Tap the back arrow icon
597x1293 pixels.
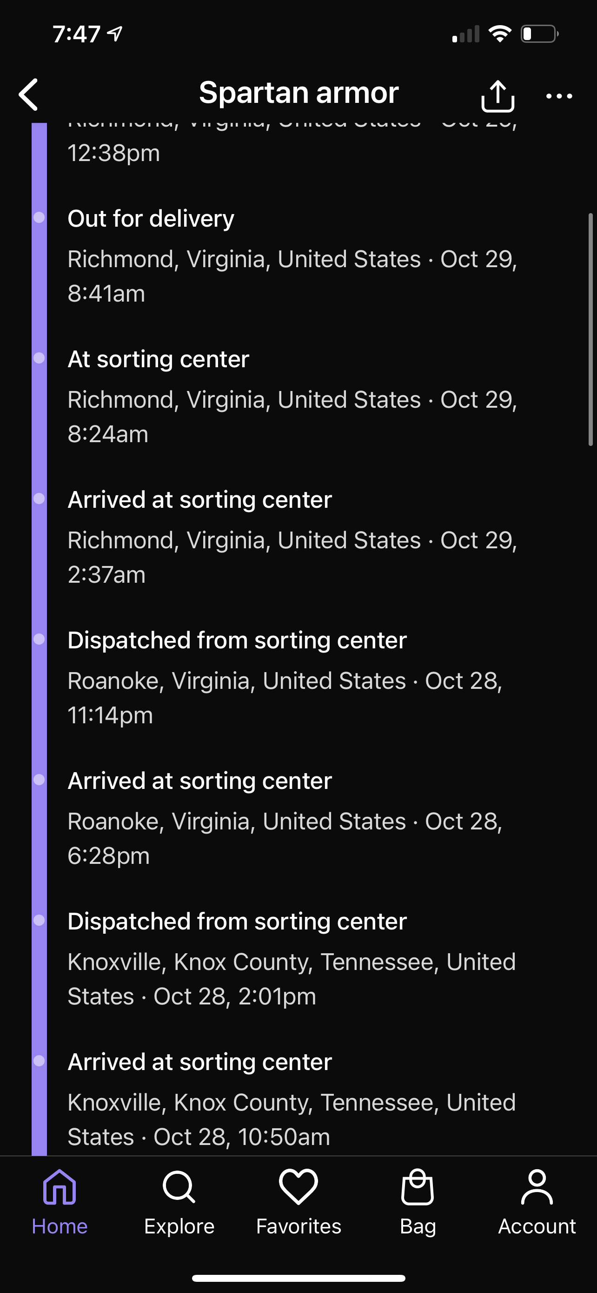coord(28,94)
